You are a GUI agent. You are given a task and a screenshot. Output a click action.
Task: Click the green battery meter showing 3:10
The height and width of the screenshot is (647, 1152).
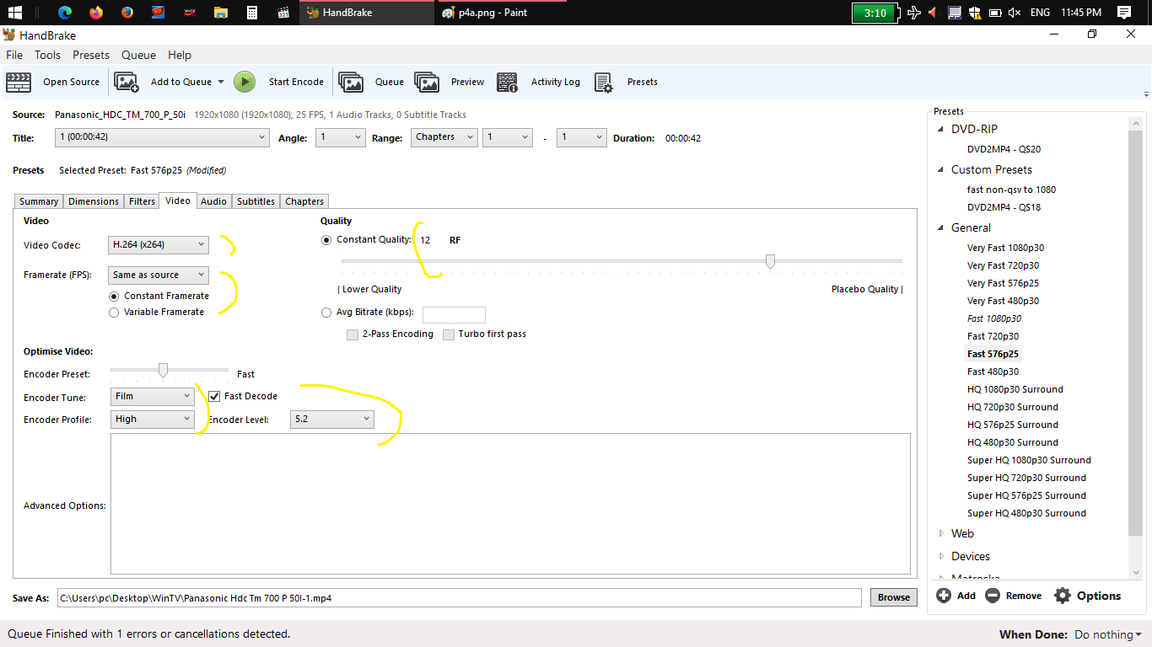point(875,13)
